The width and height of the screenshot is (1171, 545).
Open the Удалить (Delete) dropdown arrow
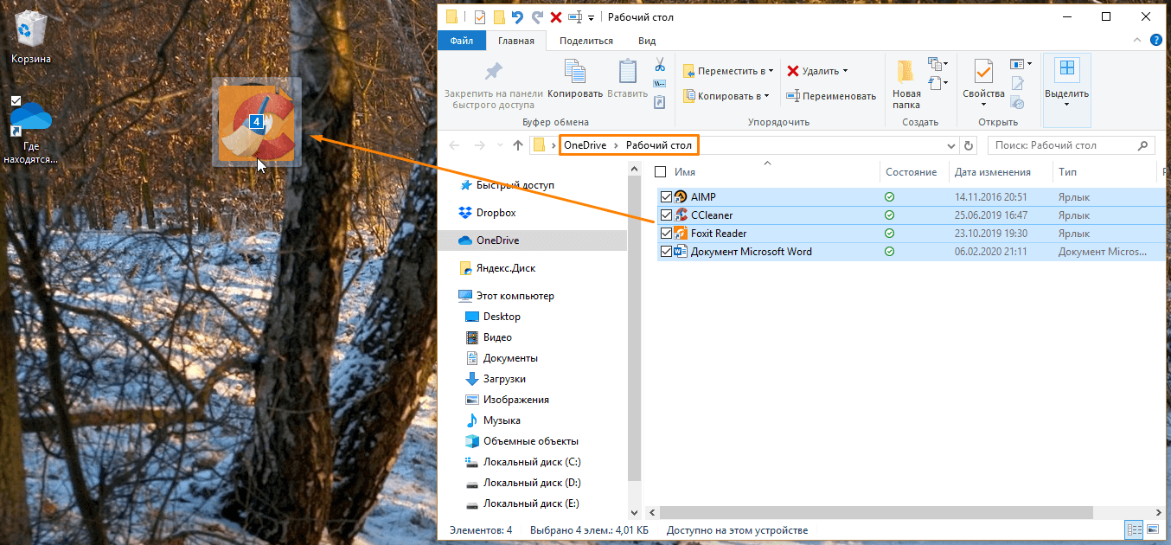pyautogui.click(x=845, y=71)
